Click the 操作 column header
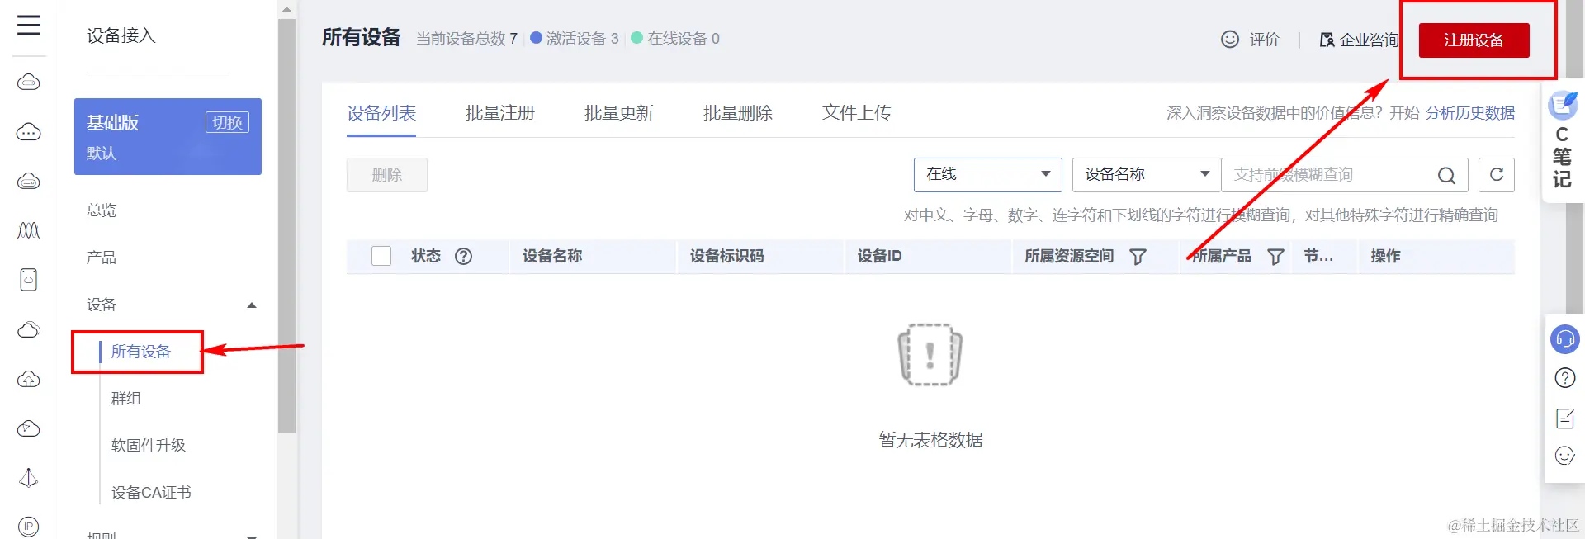Screen dimensions: 1585x539 (x=1385, y=257)
